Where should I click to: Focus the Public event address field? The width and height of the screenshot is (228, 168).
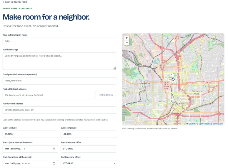point(59,110)
